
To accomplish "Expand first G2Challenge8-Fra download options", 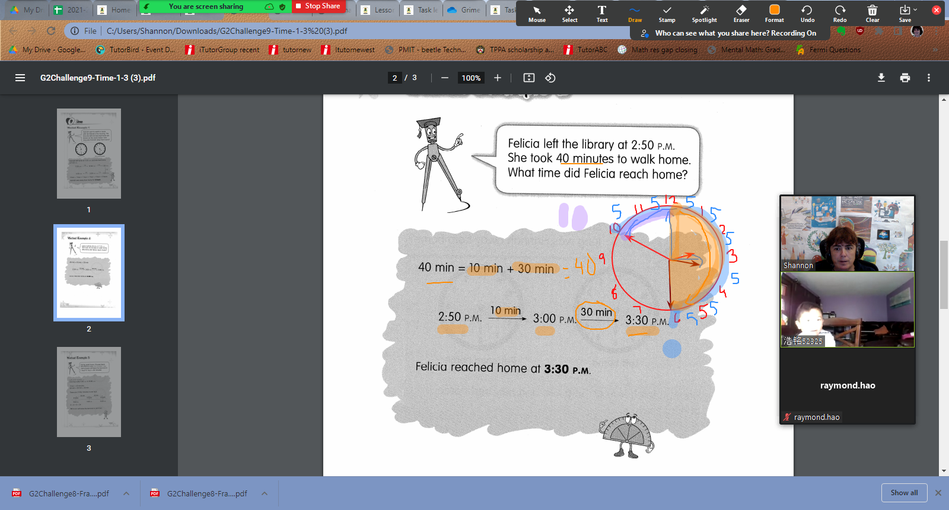I will (x=126, y=493).
